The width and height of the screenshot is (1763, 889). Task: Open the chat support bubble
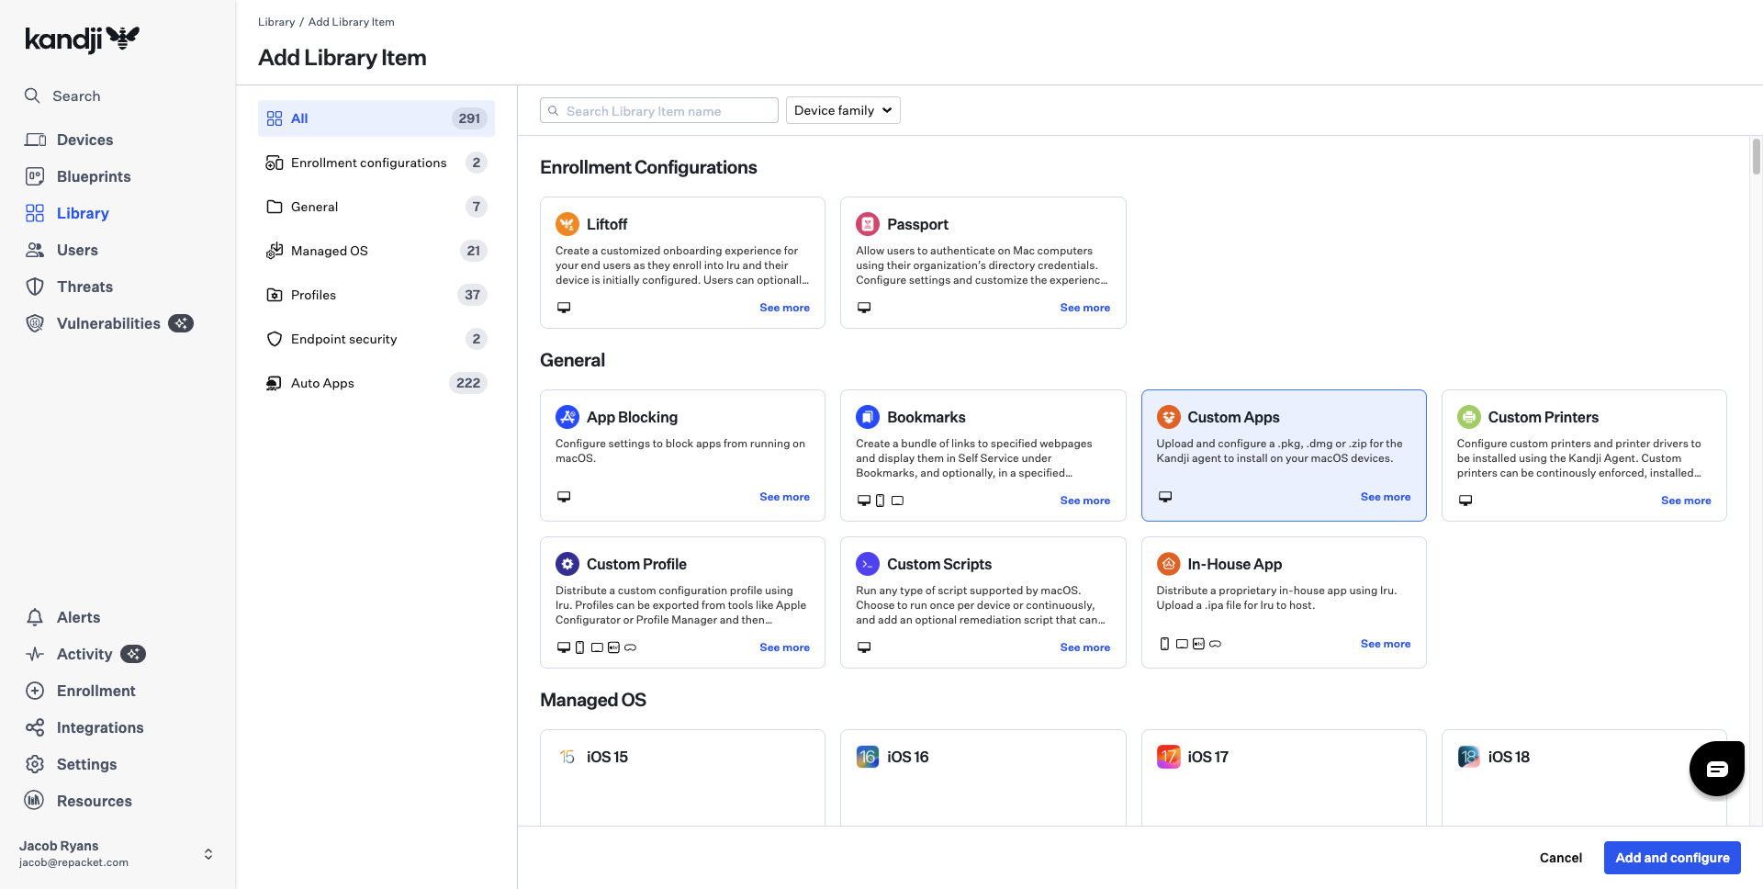1717,769
